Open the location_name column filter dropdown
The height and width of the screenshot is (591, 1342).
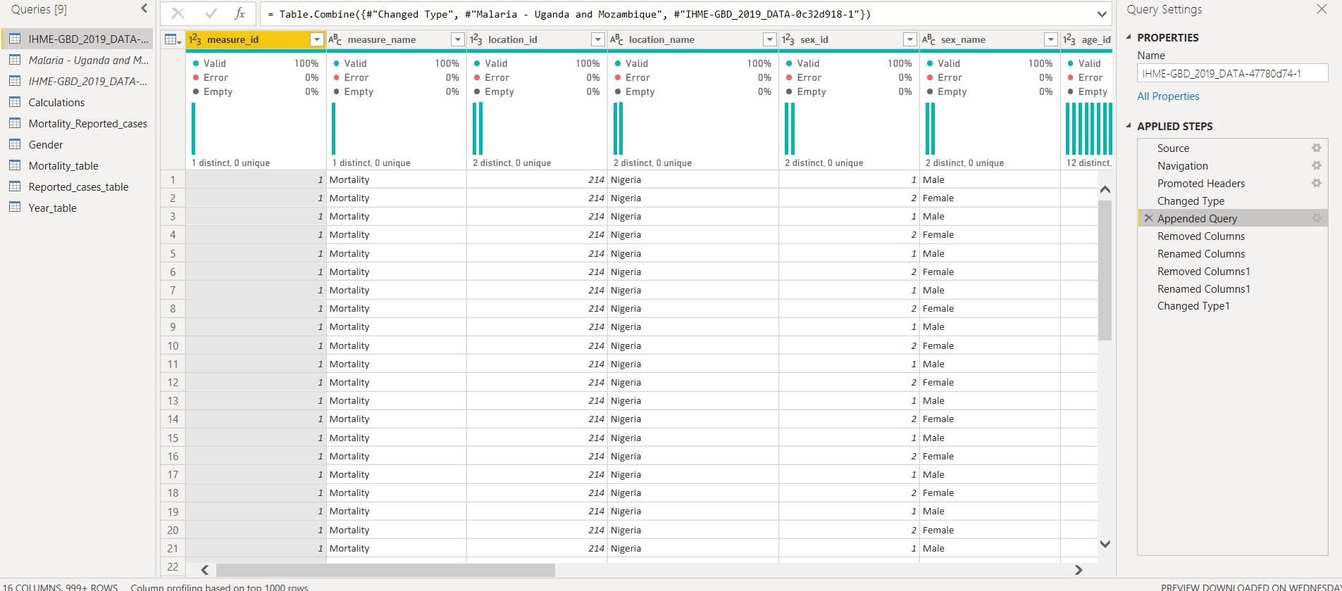point(770,39)
